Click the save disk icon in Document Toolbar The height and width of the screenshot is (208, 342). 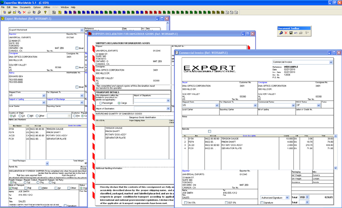291,32
